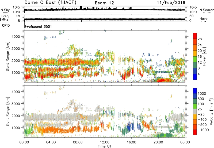Viewport: 214px width, 148px height.
Task: Click the 'Dome C East (fitACF)' title
Action: [x=50, y=3]
